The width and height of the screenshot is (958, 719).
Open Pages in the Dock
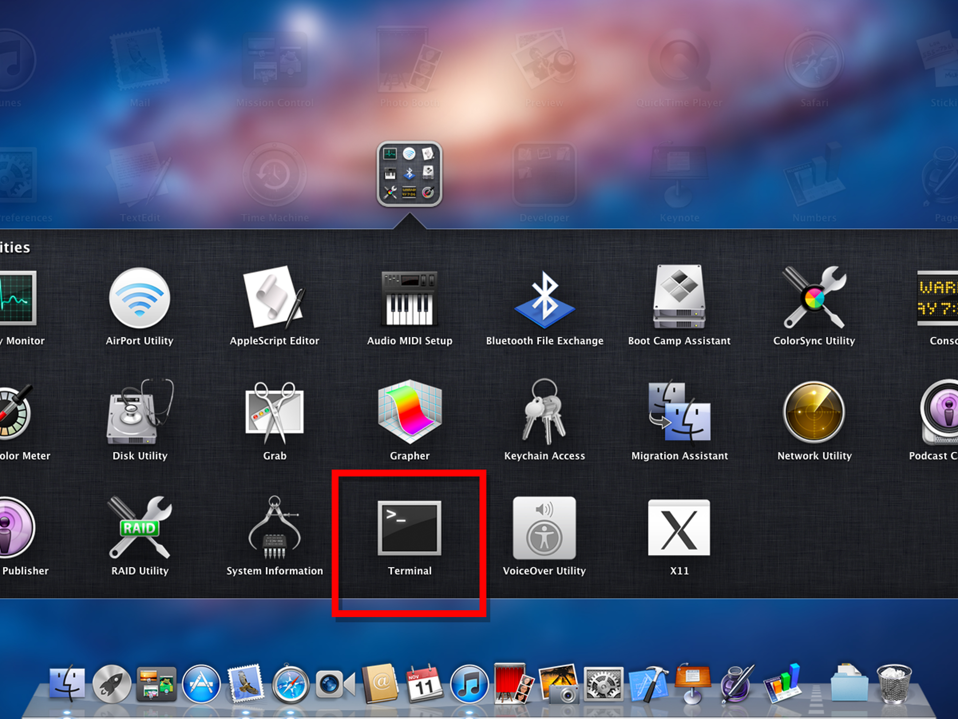coord(737,684)
